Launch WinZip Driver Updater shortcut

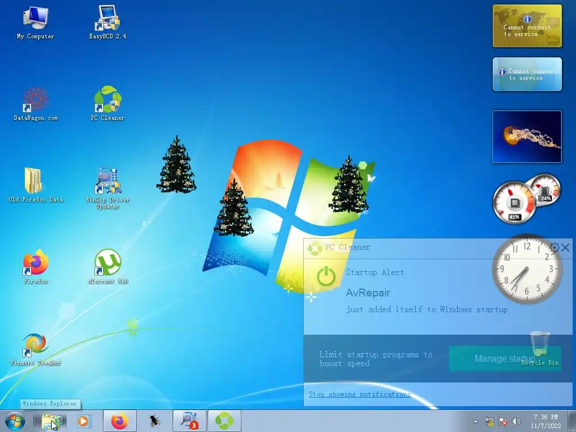(107, 188)
